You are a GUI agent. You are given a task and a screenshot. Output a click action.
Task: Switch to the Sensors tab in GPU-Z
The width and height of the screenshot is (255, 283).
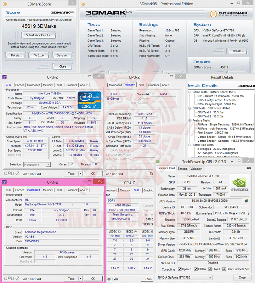(x=182, y=169)
